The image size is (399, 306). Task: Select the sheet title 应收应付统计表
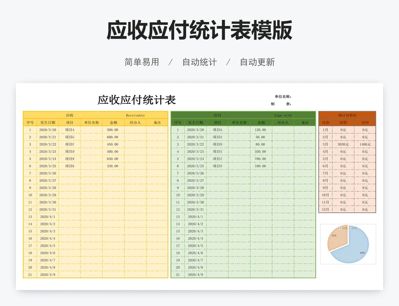(137, 100)
